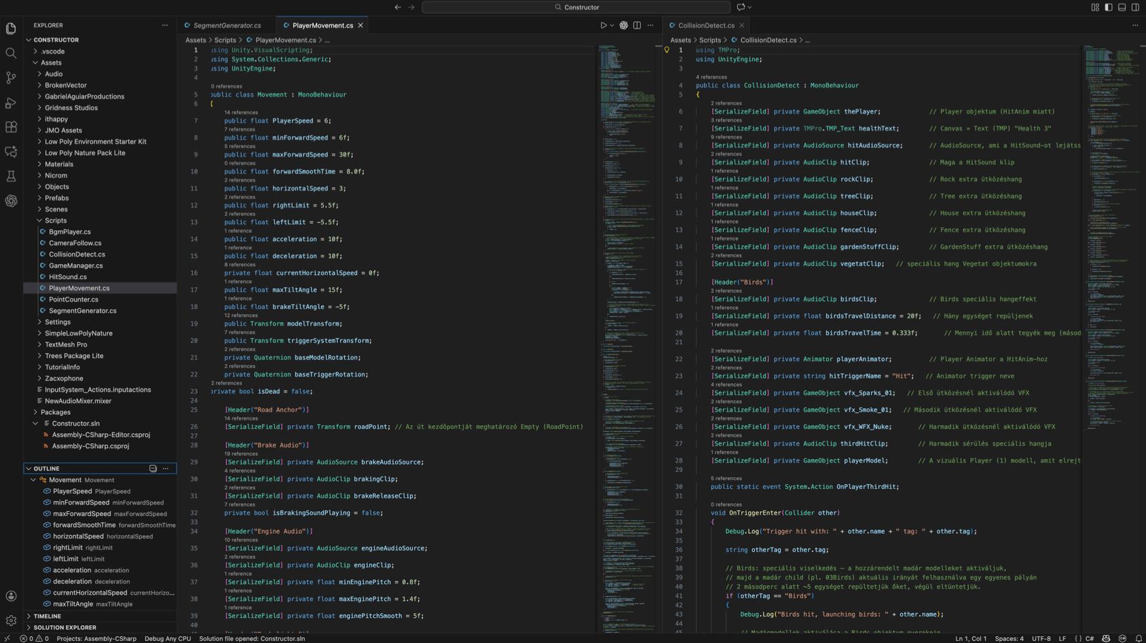This screenshot has height=643, width=1146.
Task: Select the PlayerMovement.cs editor tab
Action: coord(322,25)
